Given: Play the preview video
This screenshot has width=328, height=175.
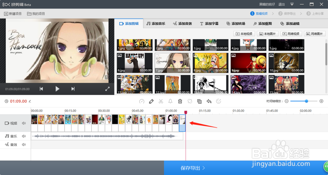Looking at the screenshot, I should (57, 89).
